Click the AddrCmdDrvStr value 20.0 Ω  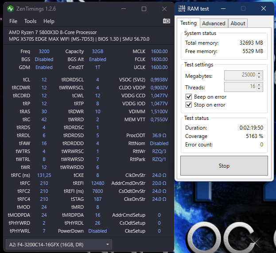tap(159, 183)
